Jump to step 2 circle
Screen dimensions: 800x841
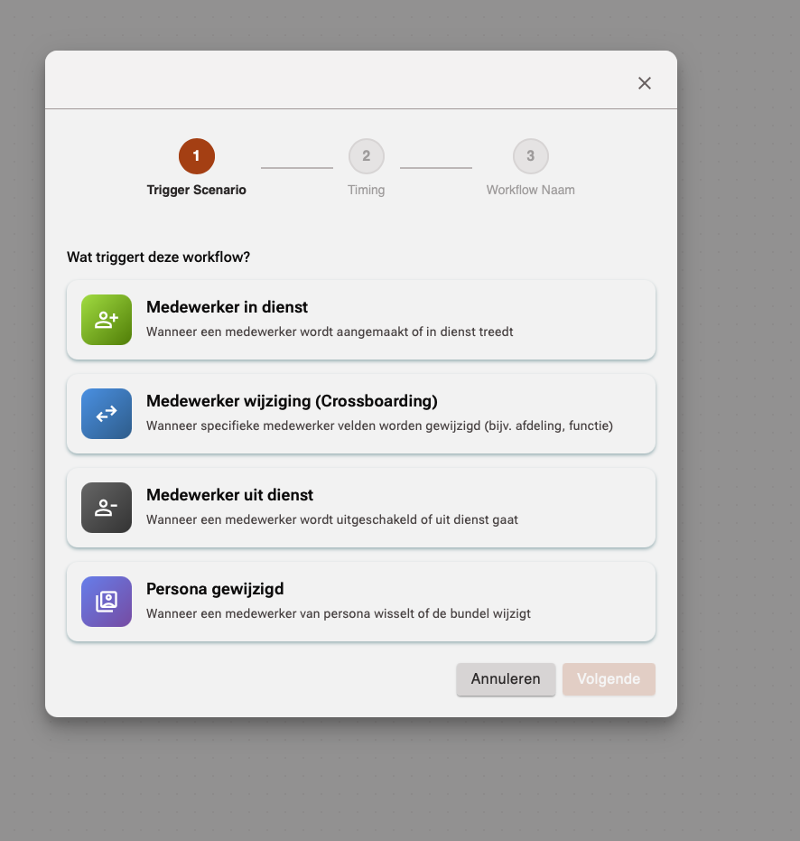pos(367,156)
